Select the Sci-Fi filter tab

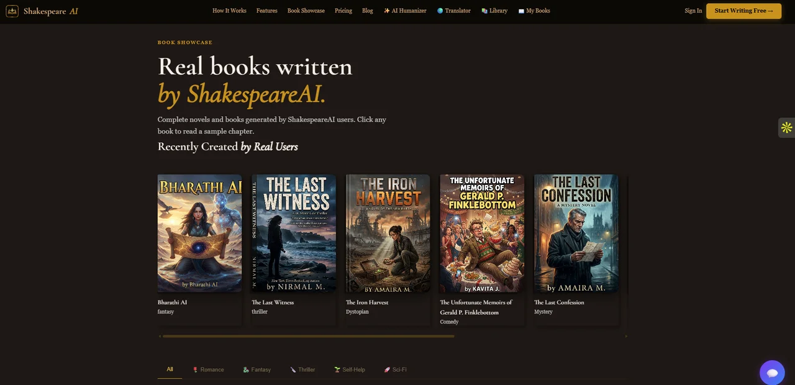pos(395,369)
